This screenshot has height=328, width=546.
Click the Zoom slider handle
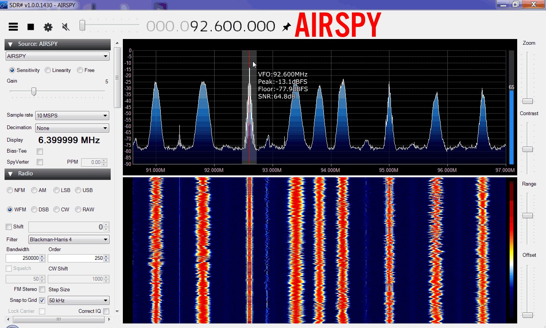(x=527, y=101)
